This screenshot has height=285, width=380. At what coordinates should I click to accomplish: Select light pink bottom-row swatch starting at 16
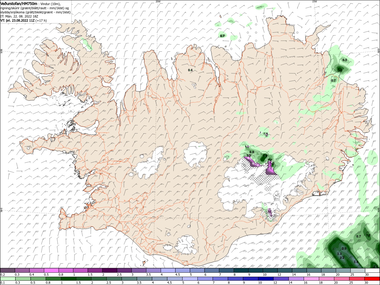tap(311, 279)
